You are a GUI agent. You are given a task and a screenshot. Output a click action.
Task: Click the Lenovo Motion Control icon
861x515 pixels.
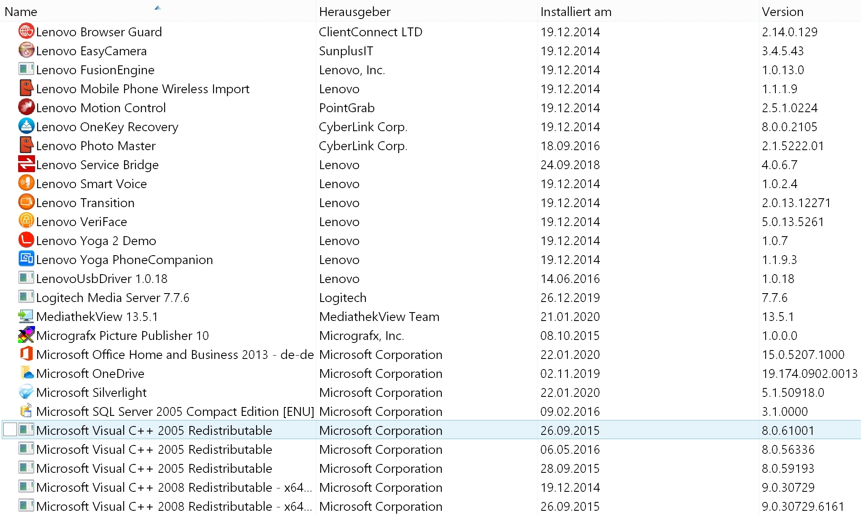pos(26,108)
